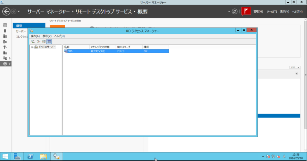
Task: Refresh Server Manager with circular arrows icon
Action: pos(234,11)
